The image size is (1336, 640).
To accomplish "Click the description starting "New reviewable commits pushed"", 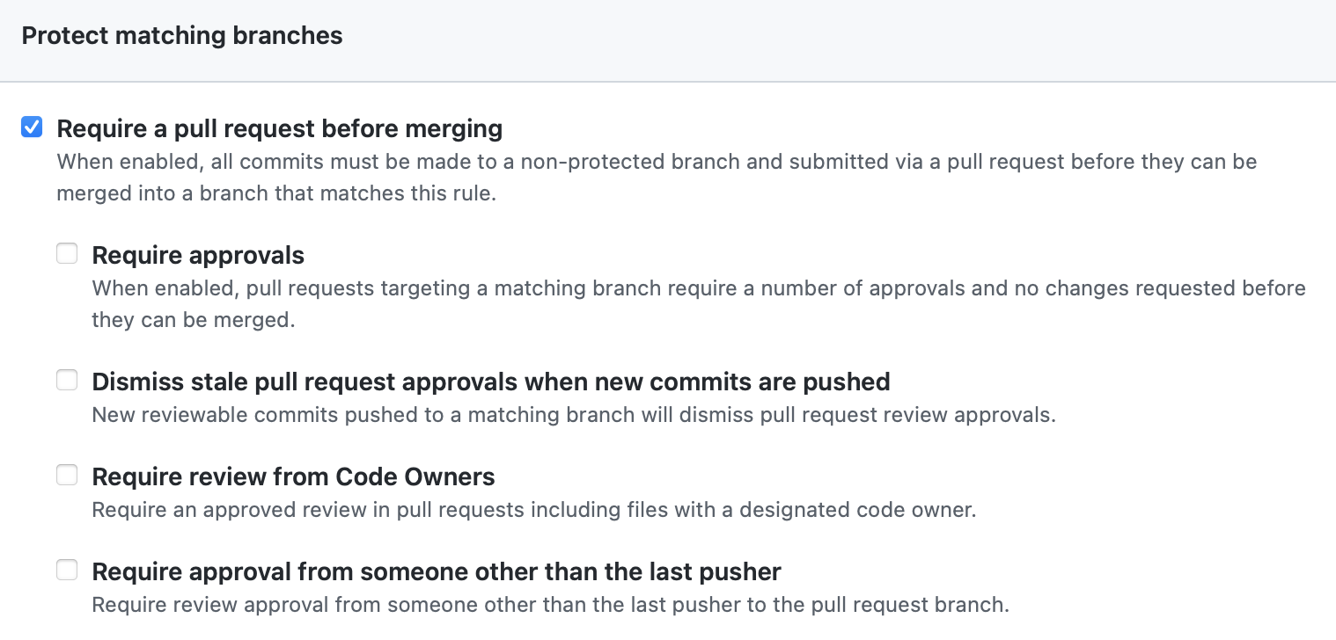I will pyautogui.click(x=573, y=415).
